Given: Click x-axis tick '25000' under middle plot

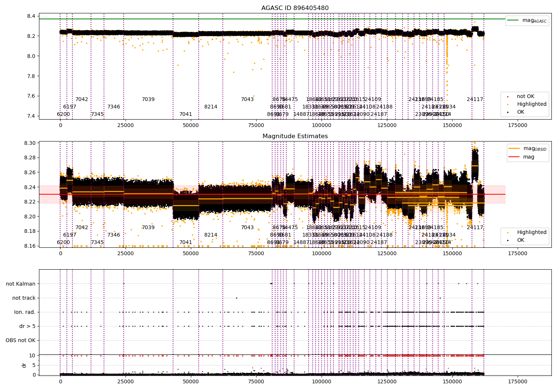Looking at the screenshot, I should pyautogui.click(x=126, y=254).
